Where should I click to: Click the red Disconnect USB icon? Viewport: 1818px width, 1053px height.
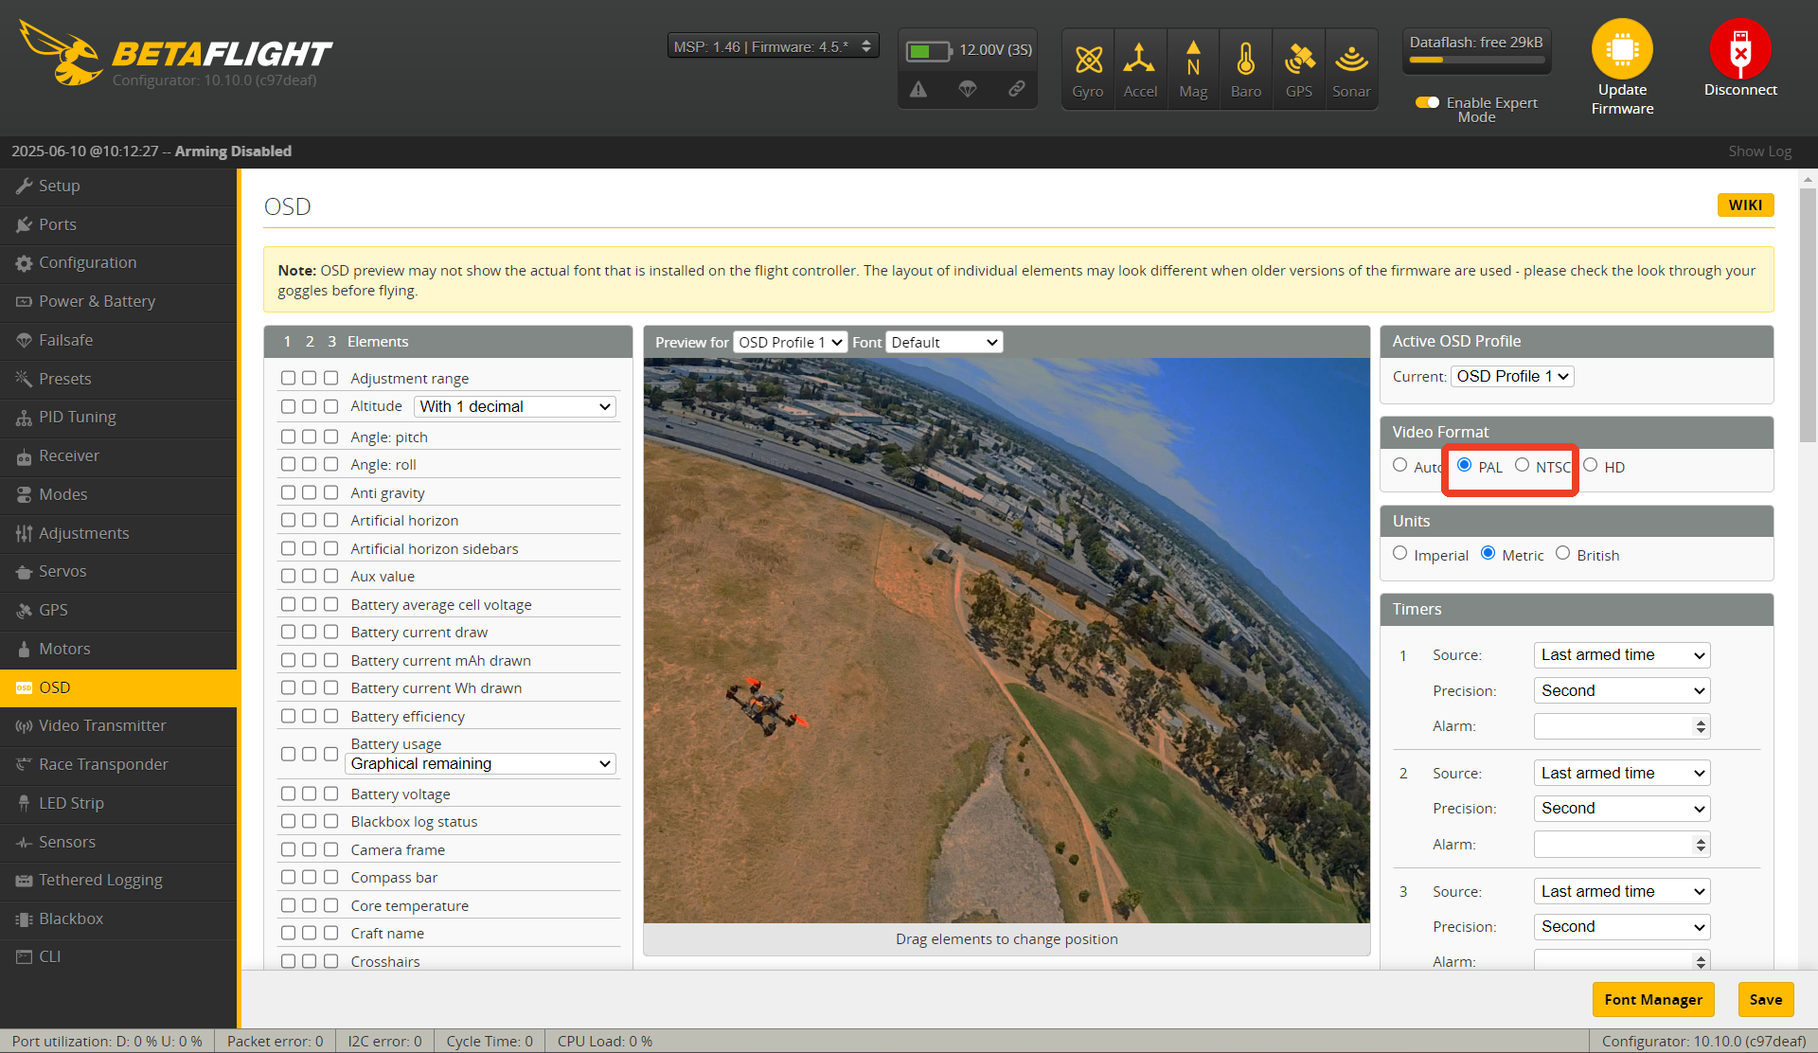[x=1740, y=48]
